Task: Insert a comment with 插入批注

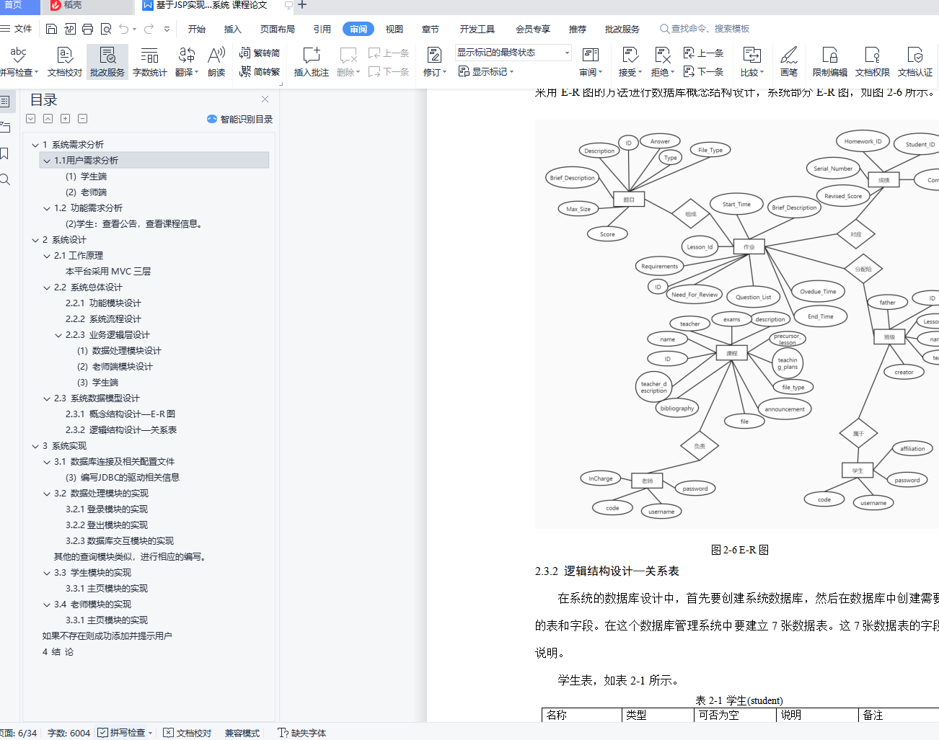Action: [312, 62]
